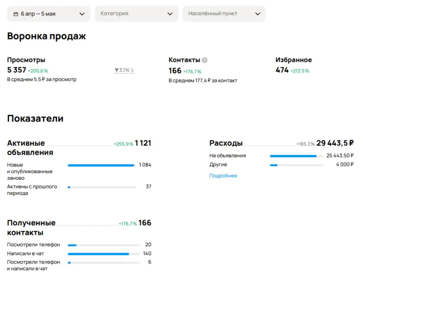The image size is (426, 310).
Task: Click the +185,3% change next to Расходы
Action: 305,144
